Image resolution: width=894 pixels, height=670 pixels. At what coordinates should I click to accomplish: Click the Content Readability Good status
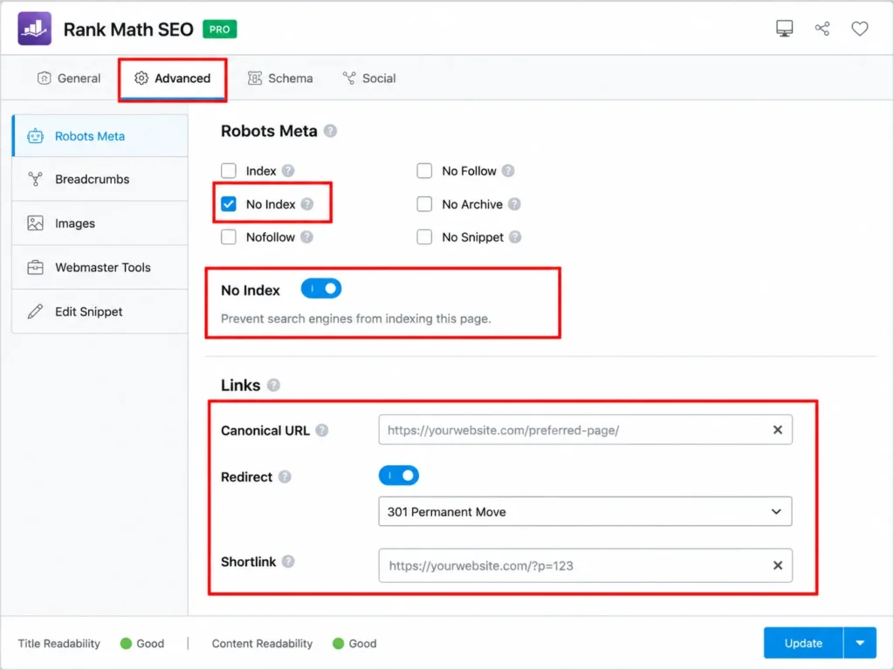coord(354,643)
